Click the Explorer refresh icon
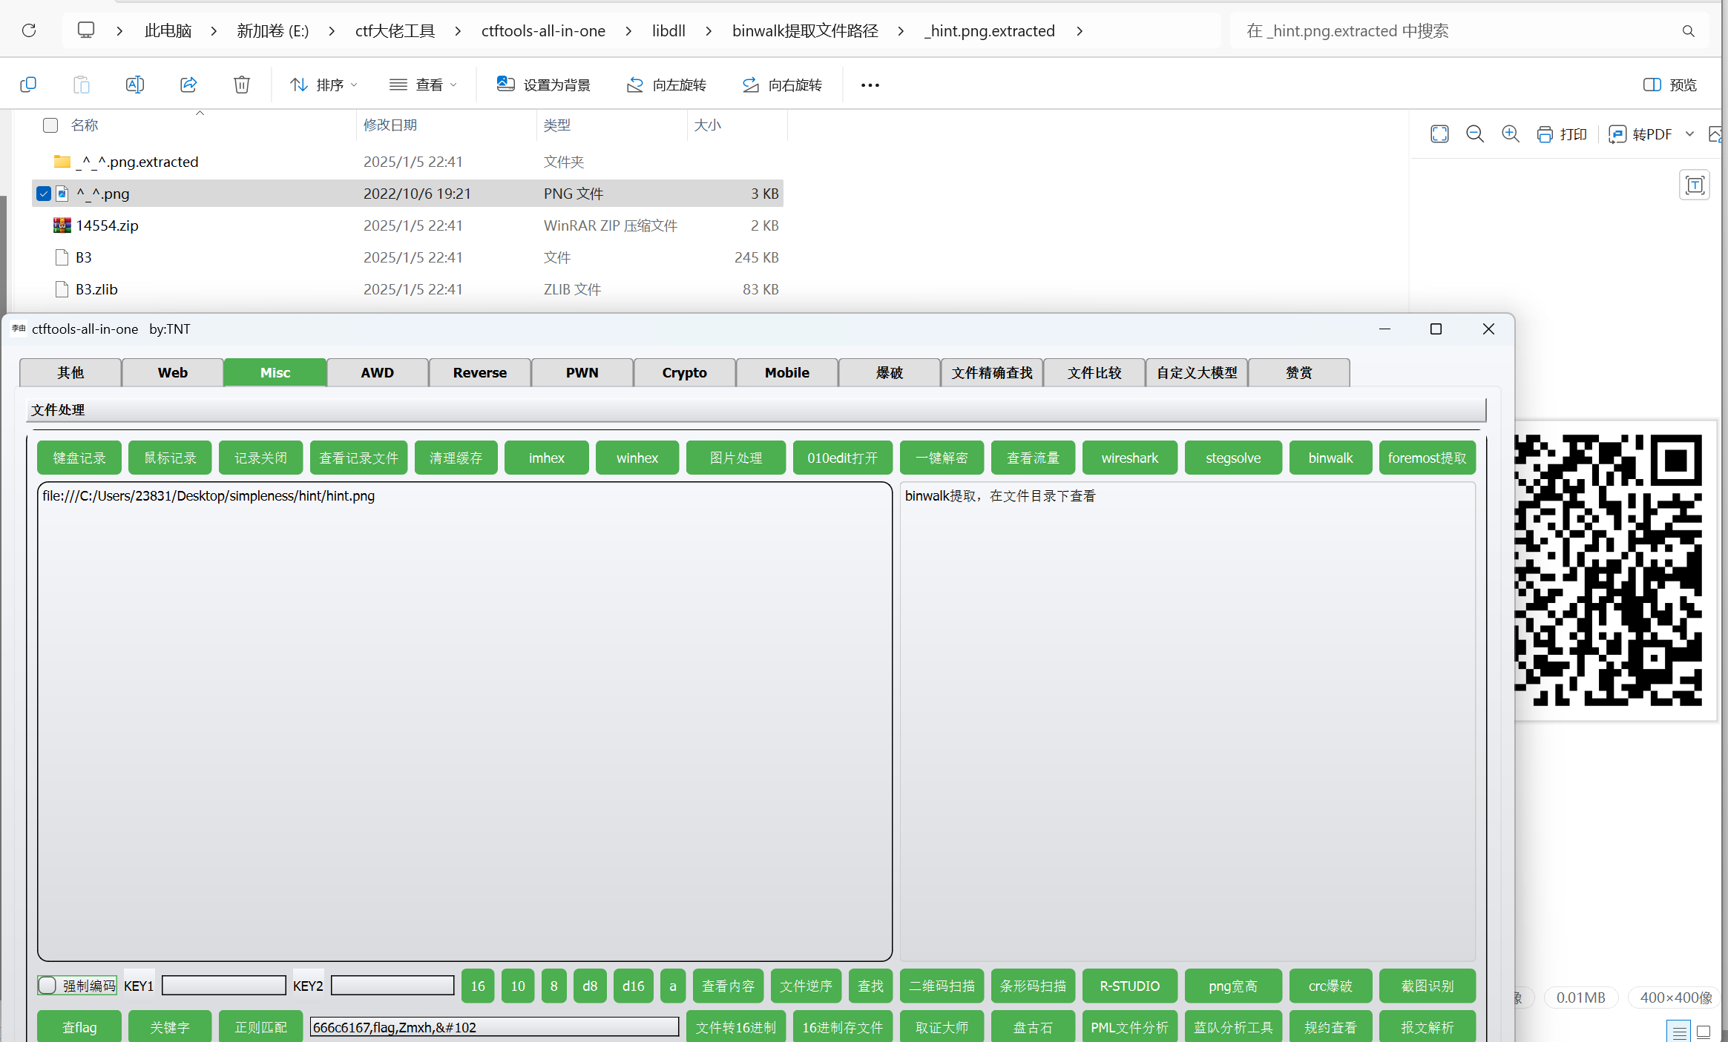Screen dimensions: 1728x1042 click(x=29, y=30)
